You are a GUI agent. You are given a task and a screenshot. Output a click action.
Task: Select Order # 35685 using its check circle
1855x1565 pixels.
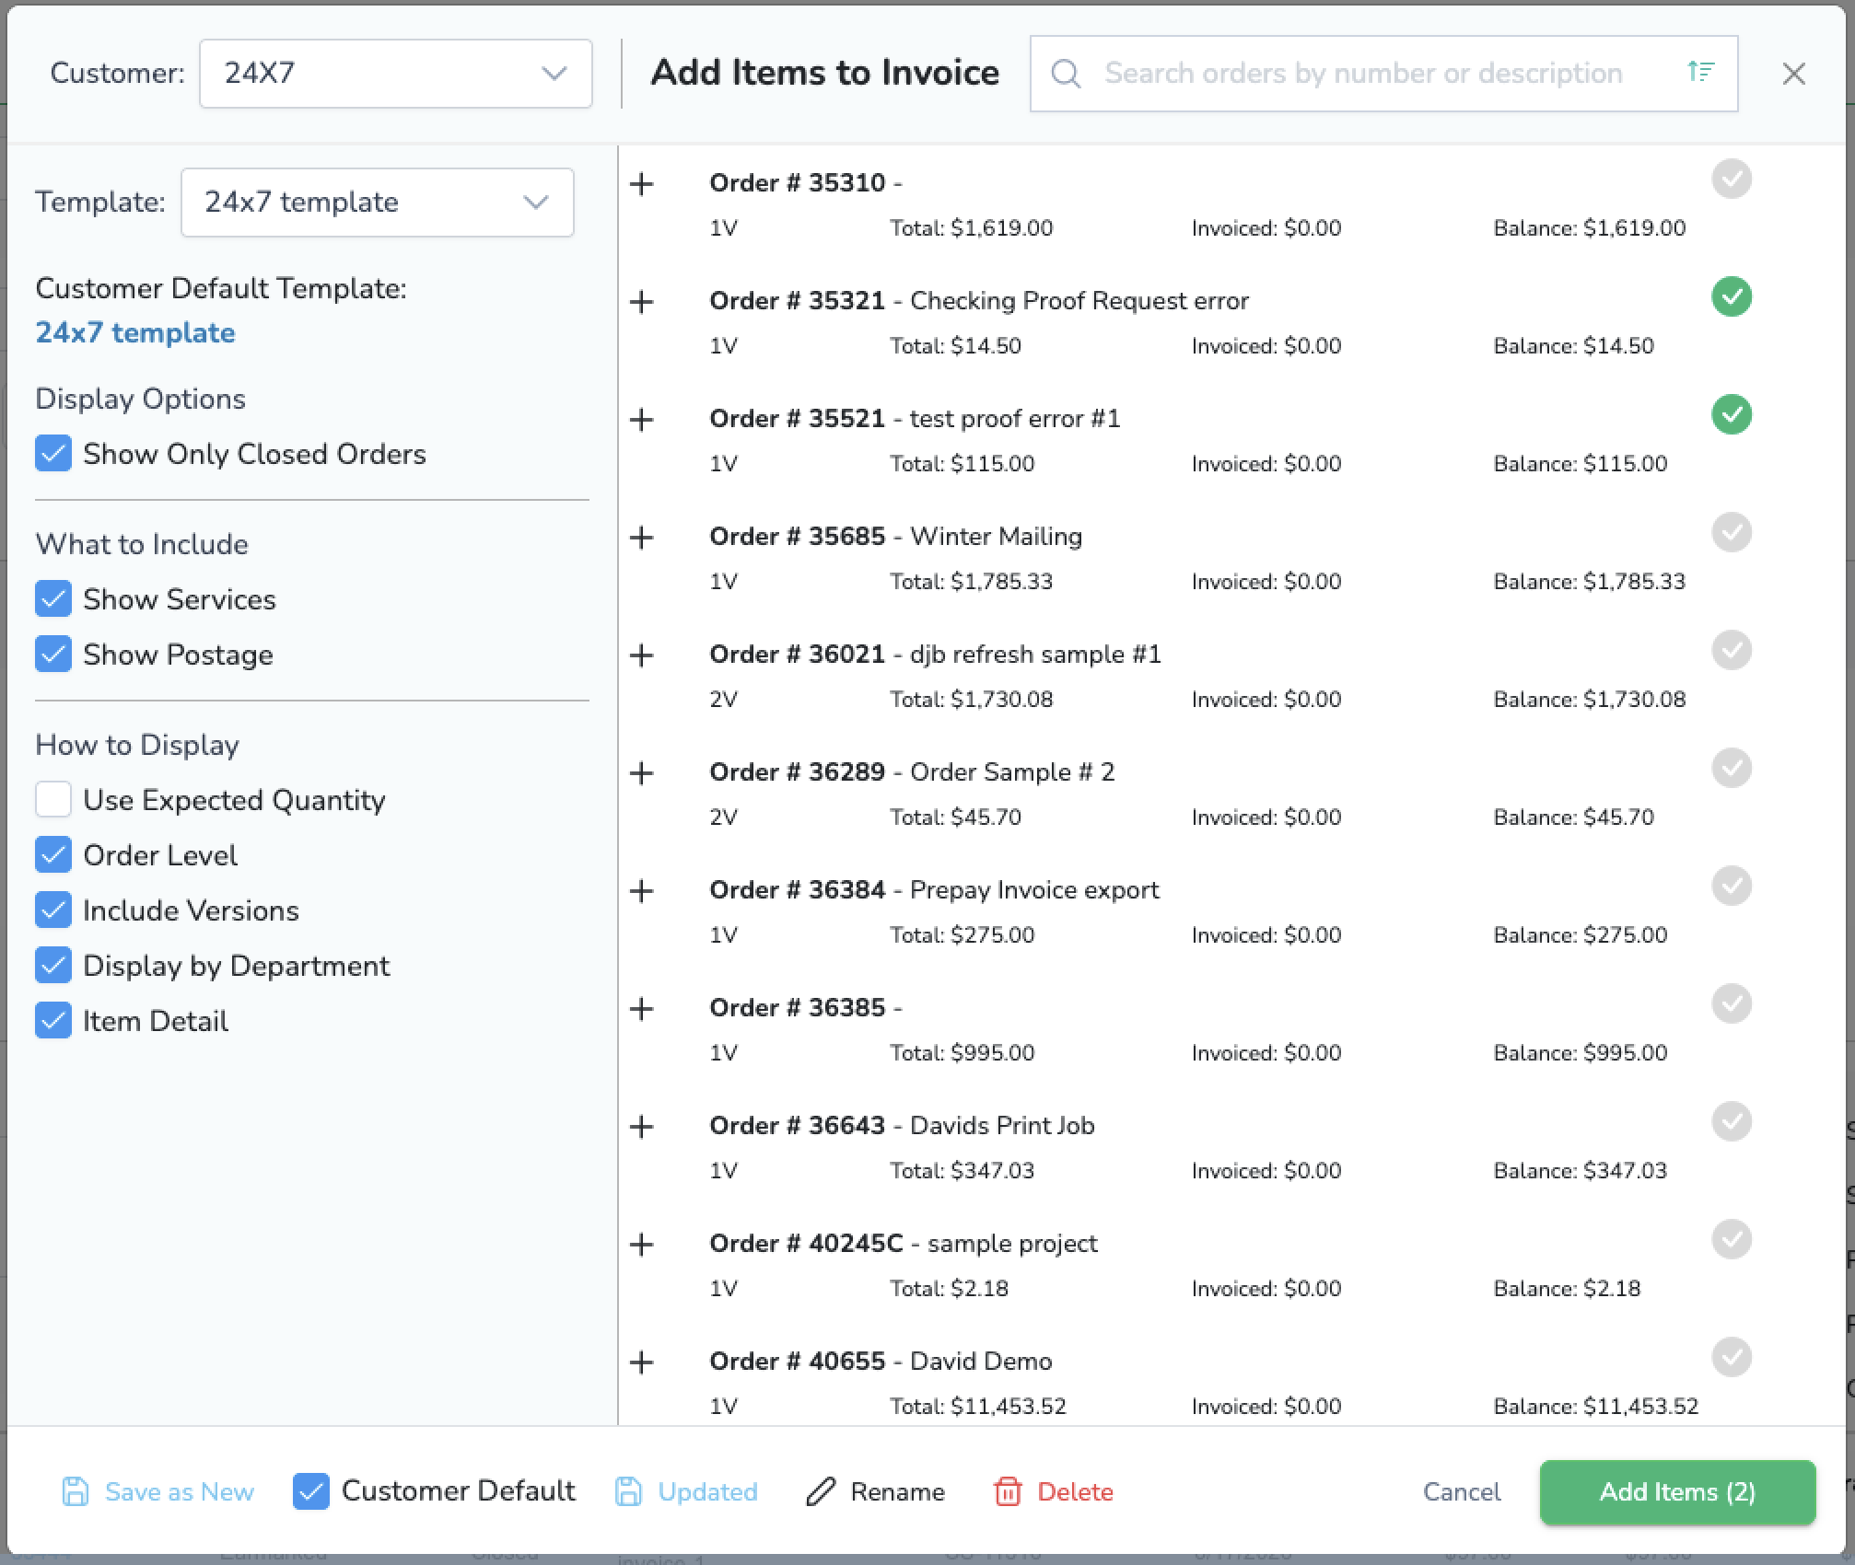[x=1732, y=532]
